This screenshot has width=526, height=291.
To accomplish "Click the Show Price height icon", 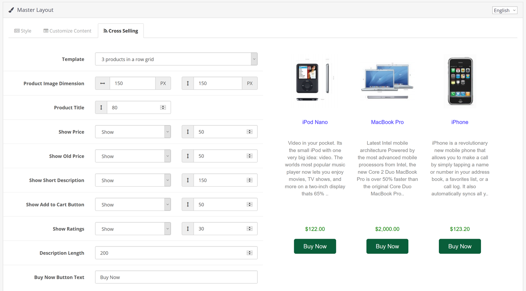I will 188,132.
